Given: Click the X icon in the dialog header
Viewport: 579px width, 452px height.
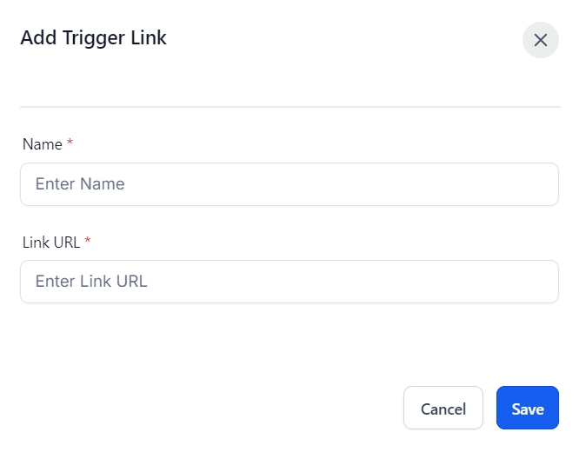Looking at the screenshot, I should tap(540, 40).
